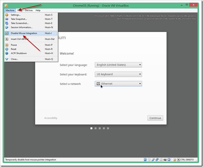203x167 pixels.
Task: Click the Select your language label
Action: pyautogui.click(x=74, y=65)
